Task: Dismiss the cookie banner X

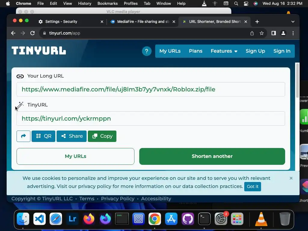Action: coord(291,178)
